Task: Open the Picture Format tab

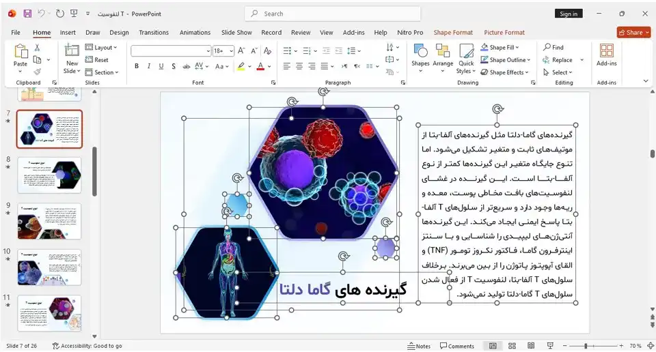Action: 504,33
